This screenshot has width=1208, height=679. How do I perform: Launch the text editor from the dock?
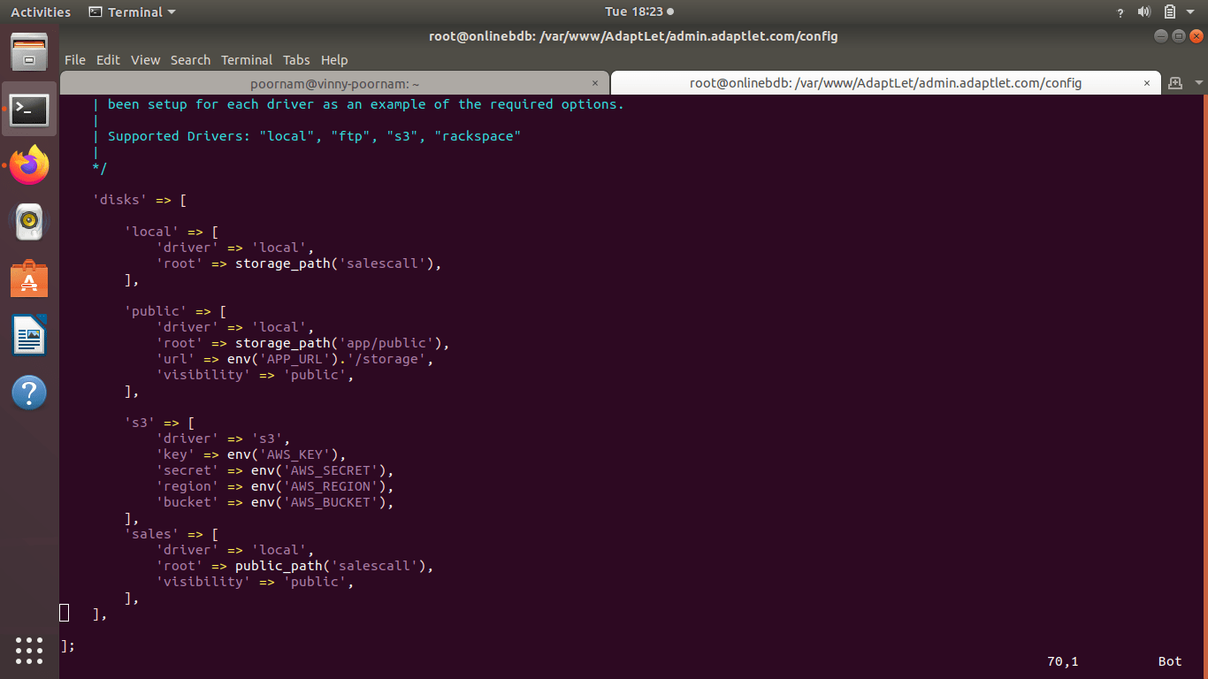pyautogui.click(x=29, y=336)
